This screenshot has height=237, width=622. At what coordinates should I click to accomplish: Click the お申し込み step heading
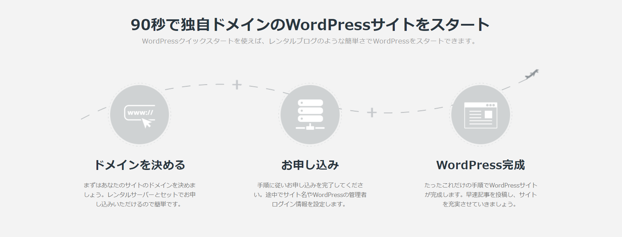(310, 165)
